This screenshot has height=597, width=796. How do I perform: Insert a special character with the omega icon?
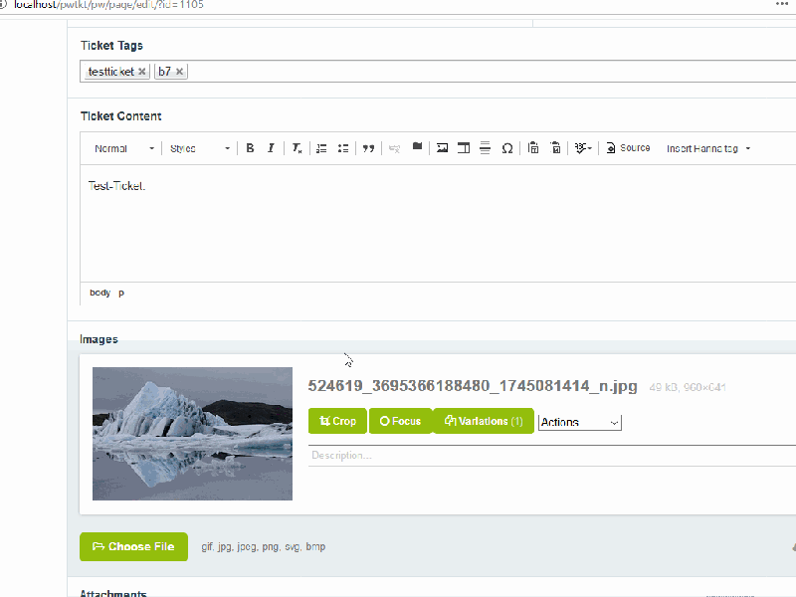tap(507, 147)
